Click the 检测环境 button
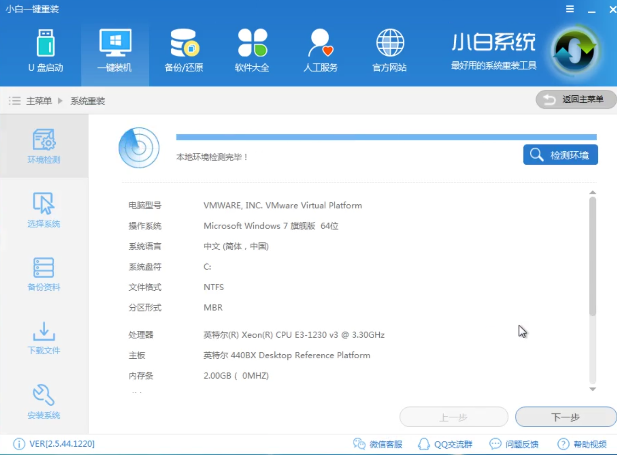This screenshot has height=455, width=617. 560,155
